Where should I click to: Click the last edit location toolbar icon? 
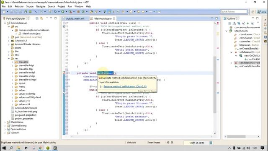pyautogui.click(x=139, y=12)
